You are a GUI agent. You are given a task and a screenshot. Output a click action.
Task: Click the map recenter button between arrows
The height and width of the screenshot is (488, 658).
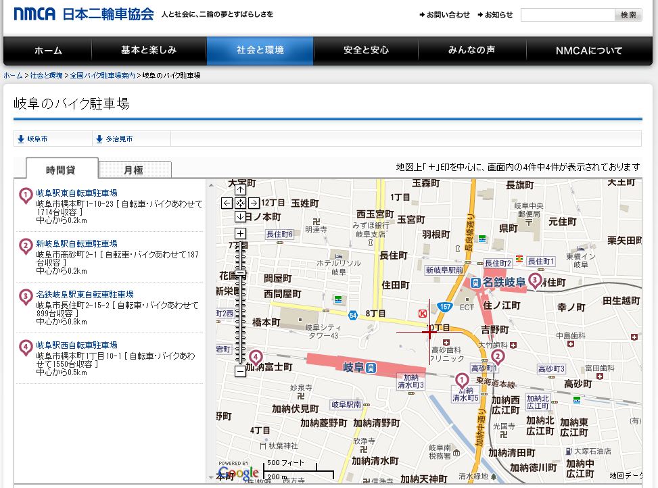[240, 203]
